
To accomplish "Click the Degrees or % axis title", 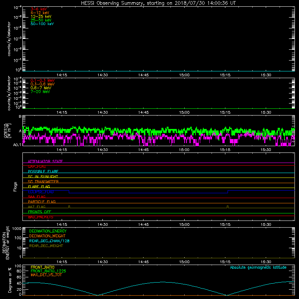I will coord(10,280).
